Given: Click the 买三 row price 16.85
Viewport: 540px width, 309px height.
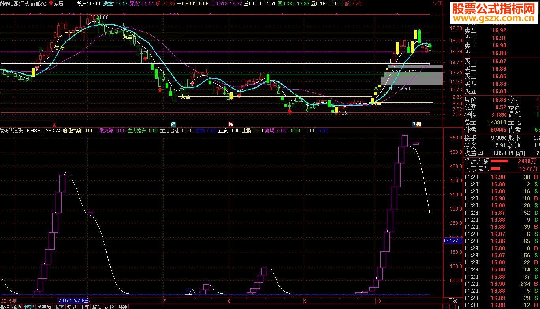Looking at the screenshot, I should (x=499, y=77).
